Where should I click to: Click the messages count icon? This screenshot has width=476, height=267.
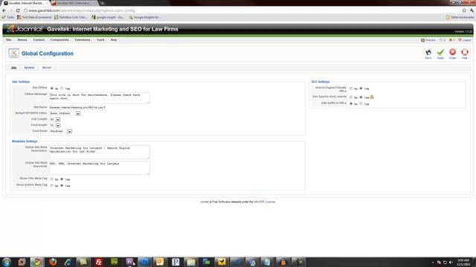point(441,40)
